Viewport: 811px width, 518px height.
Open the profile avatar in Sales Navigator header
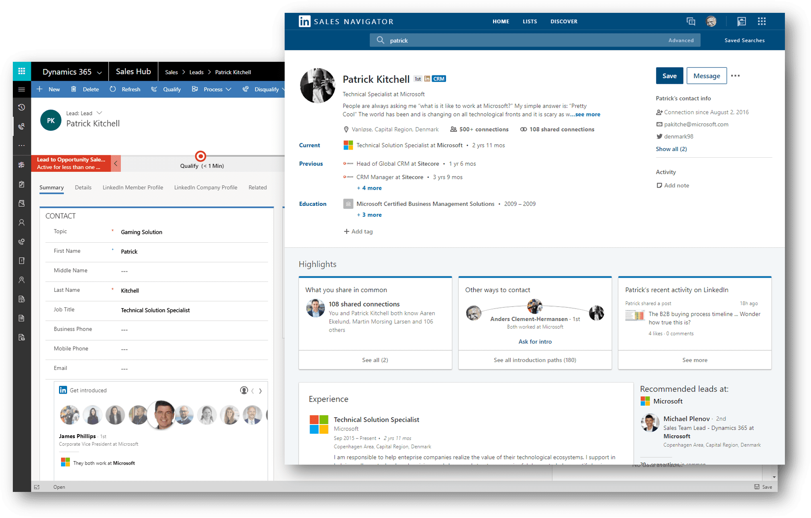[711, 21]
